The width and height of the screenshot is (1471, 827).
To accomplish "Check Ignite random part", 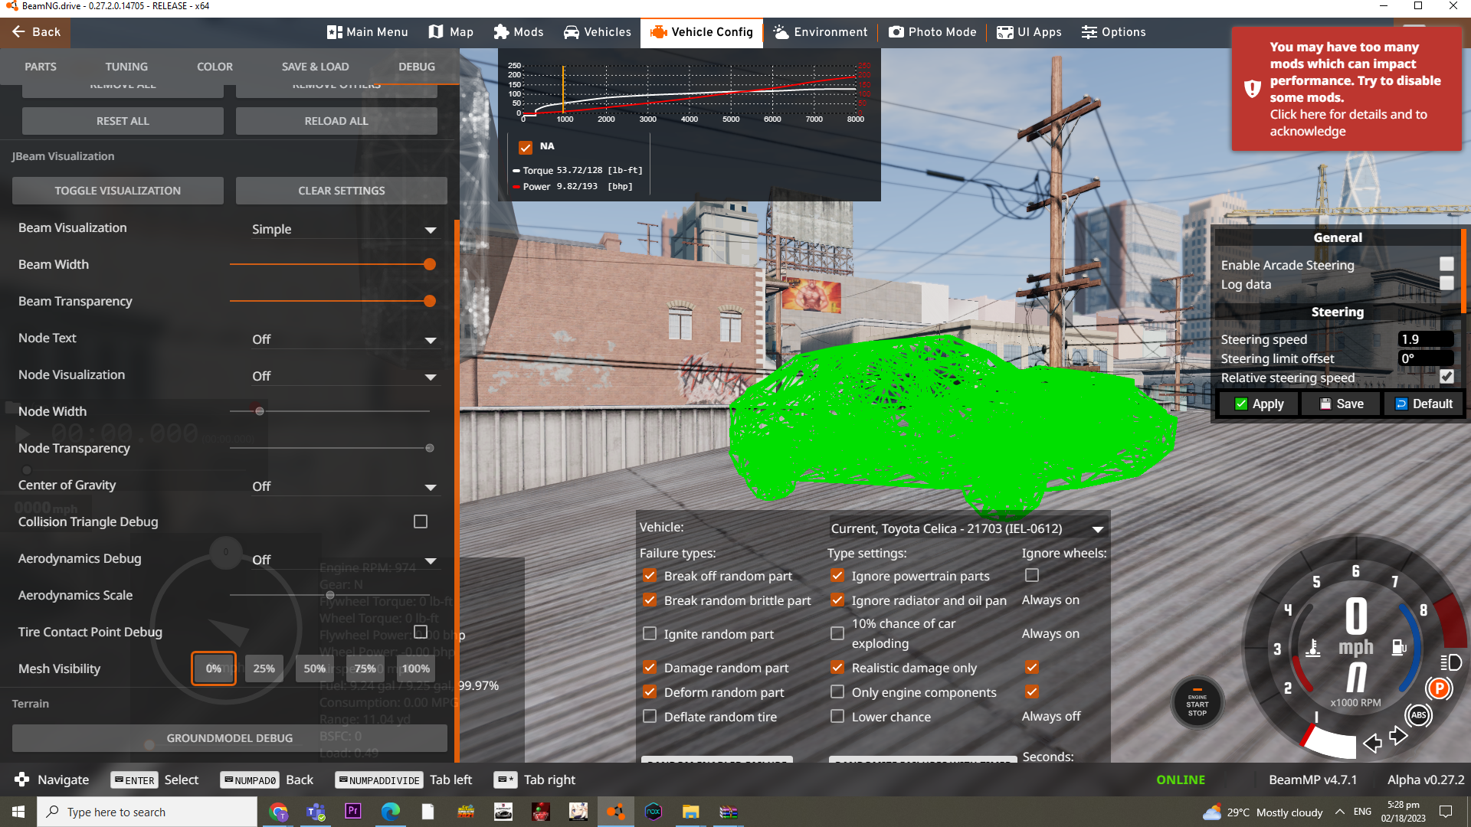I will (x=650, y=633).
